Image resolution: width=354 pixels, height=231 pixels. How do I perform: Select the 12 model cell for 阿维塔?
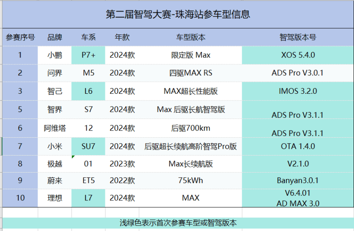88,128
